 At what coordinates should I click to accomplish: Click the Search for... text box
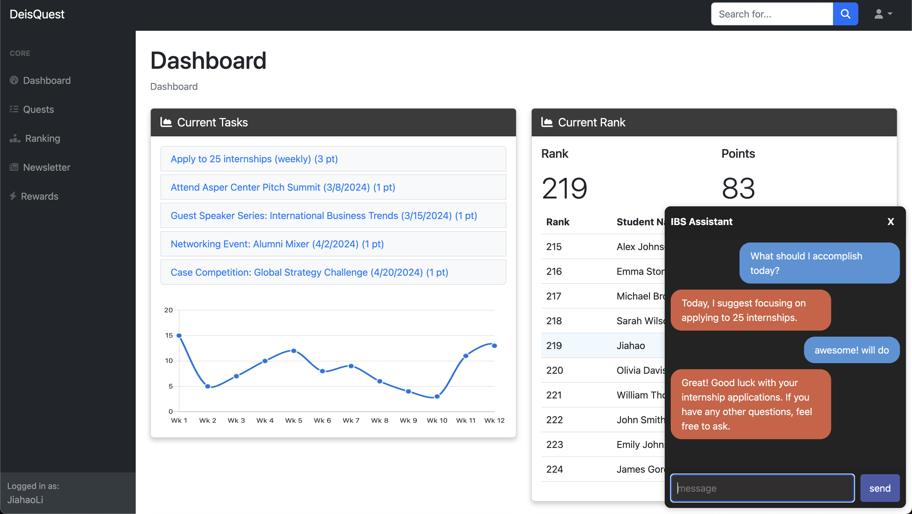[772, 14]
